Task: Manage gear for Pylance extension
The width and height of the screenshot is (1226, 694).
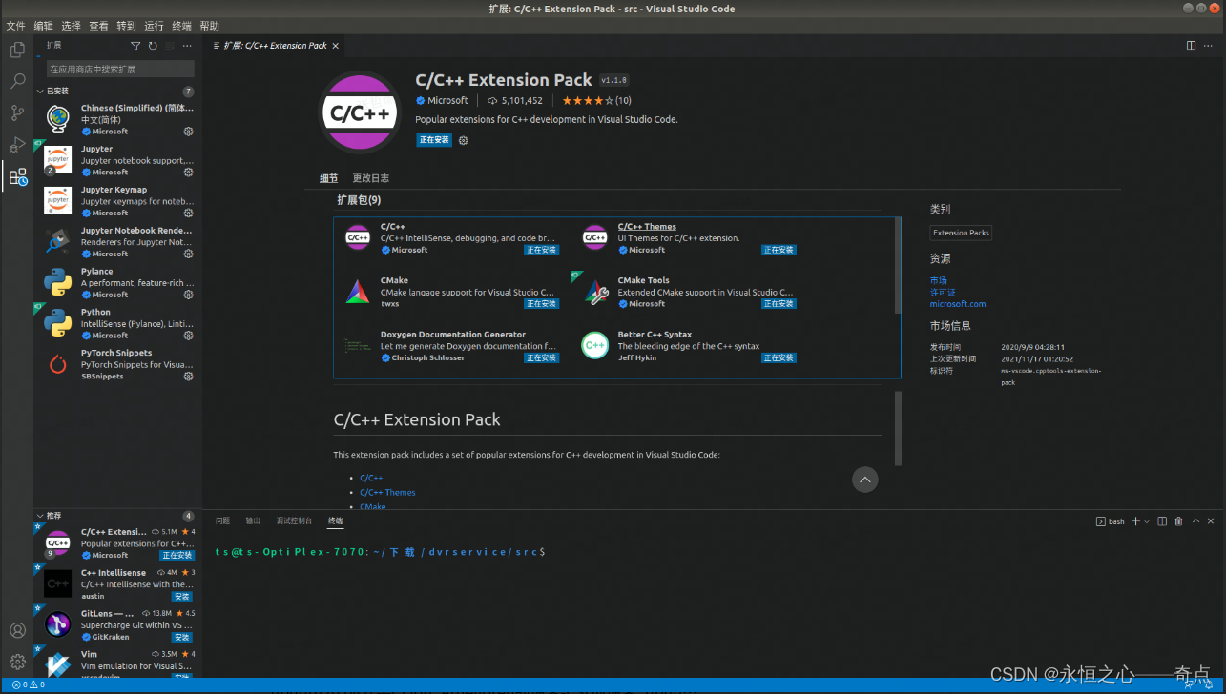Action: 189,295
